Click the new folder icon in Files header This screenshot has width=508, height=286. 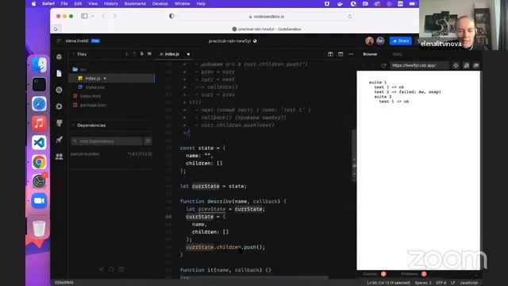[x=149, y=54]
